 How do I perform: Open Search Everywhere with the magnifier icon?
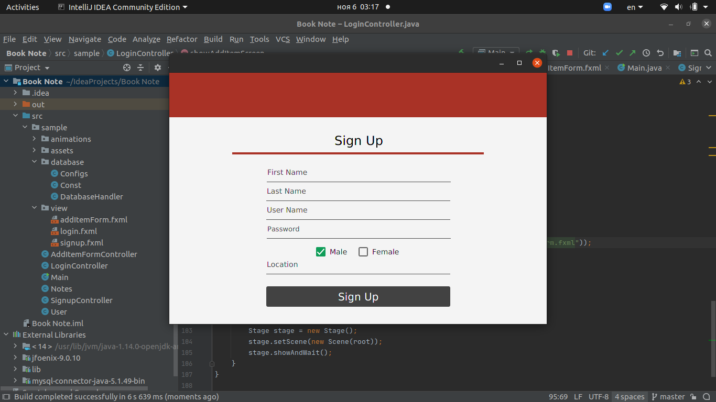708,53
